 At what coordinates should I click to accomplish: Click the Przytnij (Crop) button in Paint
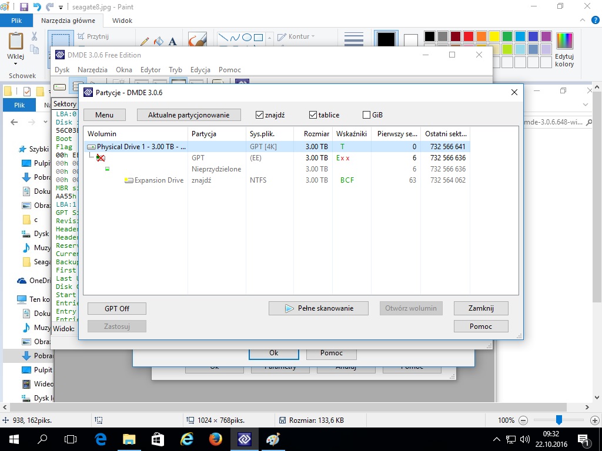point(93,36)
